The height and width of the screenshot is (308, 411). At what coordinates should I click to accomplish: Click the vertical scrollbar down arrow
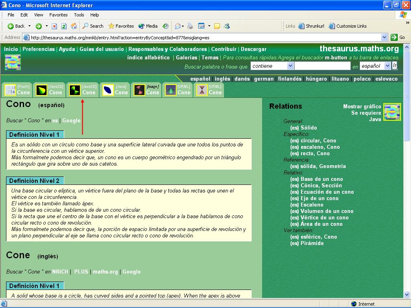[407, 295]
